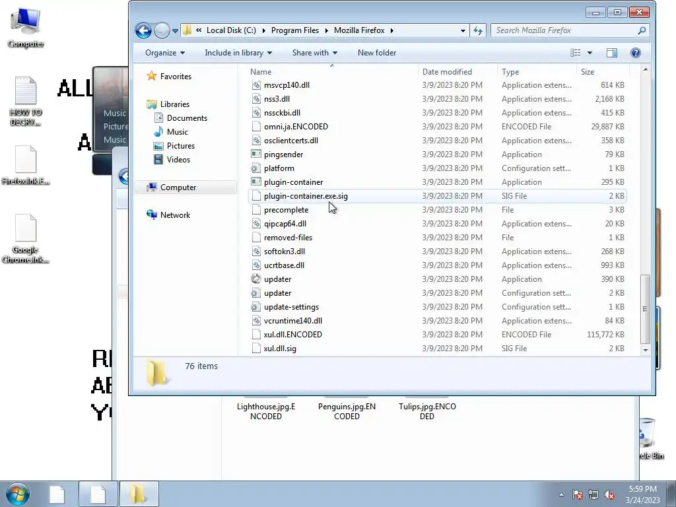Open the Explorer folder taskbar button
676x507 pixels.
pos(139,494)
